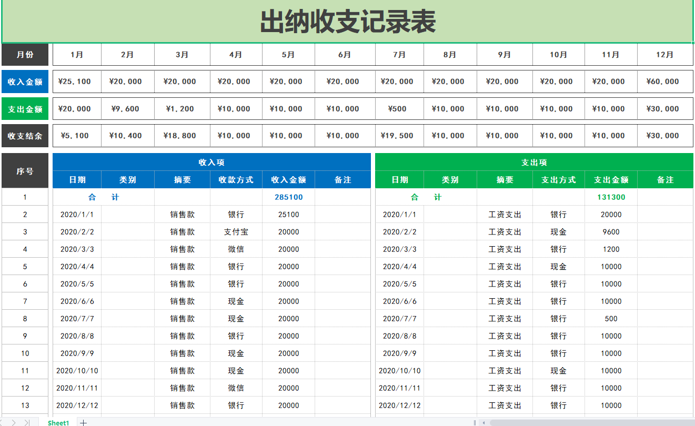Select the income total cell showing 285100

pos(288,197)
